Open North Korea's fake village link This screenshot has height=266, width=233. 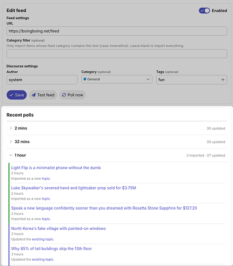click(x=58, y=228)
